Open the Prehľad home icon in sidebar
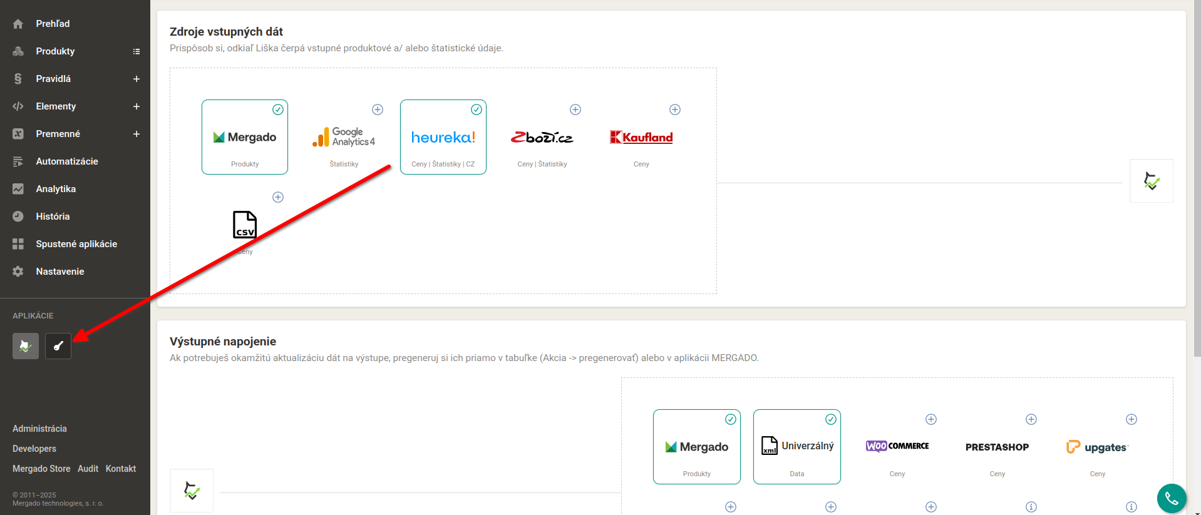Viewport: 1201px width, 515px height. (x=18, y=24)
